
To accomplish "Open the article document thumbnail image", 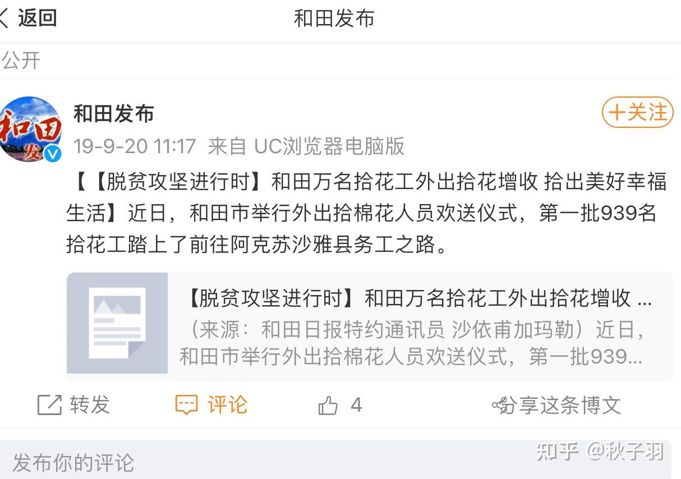I will (x=117, y=323).
